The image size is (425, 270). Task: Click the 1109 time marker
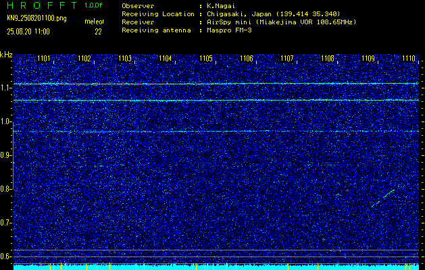[368, 58]
